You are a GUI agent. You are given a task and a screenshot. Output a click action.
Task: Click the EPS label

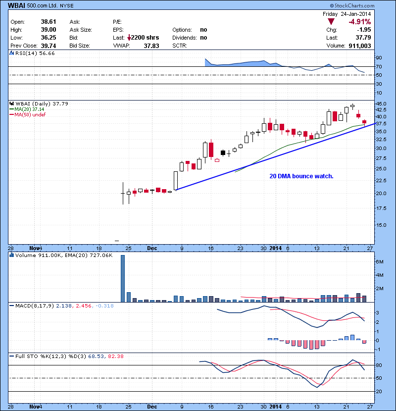click(x=118, y=30)
